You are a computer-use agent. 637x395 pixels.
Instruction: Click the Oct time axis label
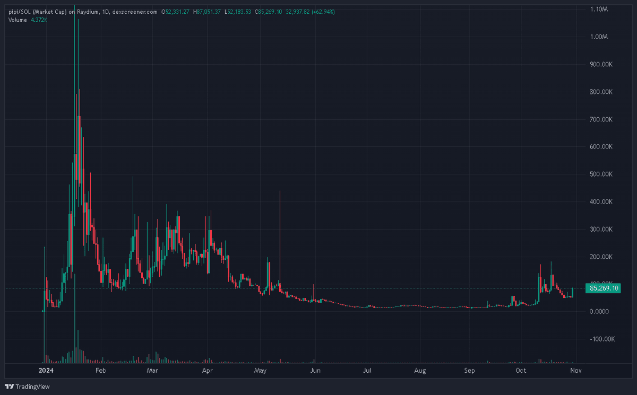[x=521, y=371]
